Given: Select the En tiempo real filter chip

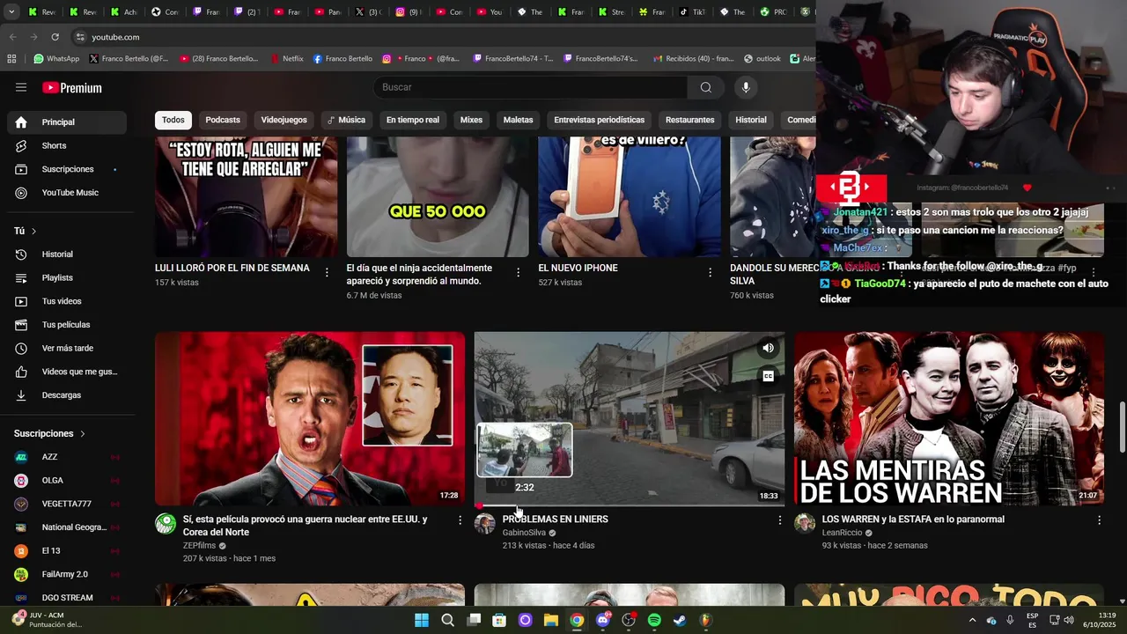Looking at the screenshot, I should tap(413, 120).
